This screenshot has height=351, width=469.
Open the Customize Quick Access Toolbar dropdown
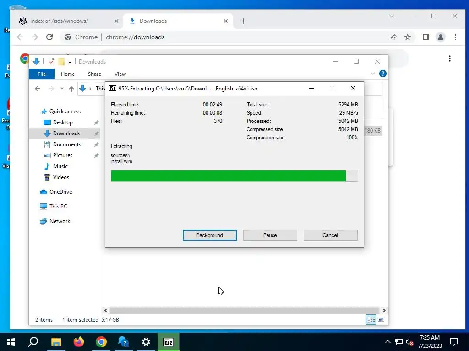tap(70, 62)
